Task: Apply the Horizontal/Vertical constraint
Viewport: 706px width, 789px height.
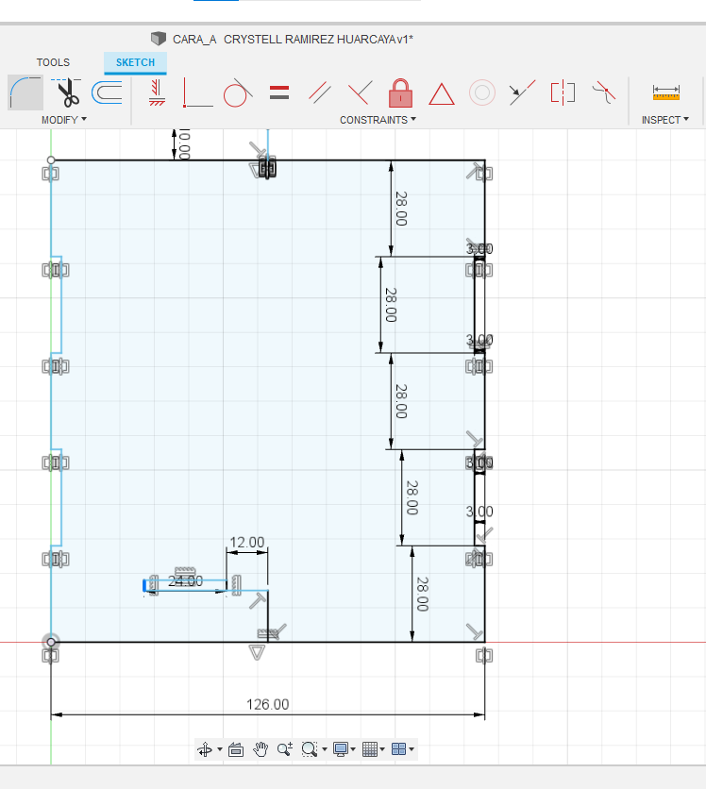Action: tap(157, 93)
